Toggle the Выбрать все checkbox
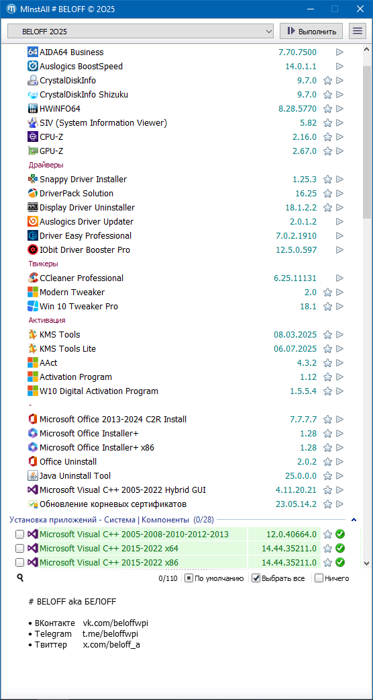373x700 pixels. [x=256, y=578]
